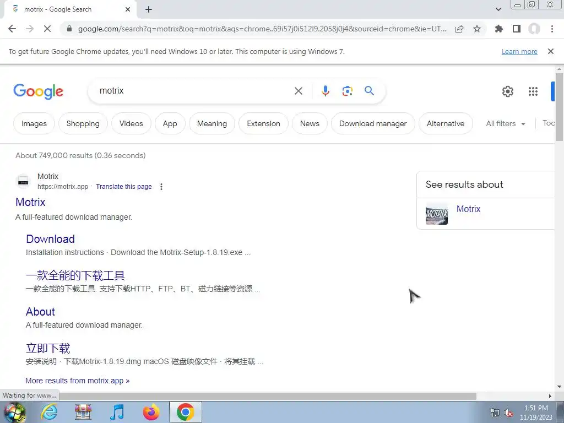564x423 pixels.
Task: Click the motrix.app site favicon
Action: point(23,181)
